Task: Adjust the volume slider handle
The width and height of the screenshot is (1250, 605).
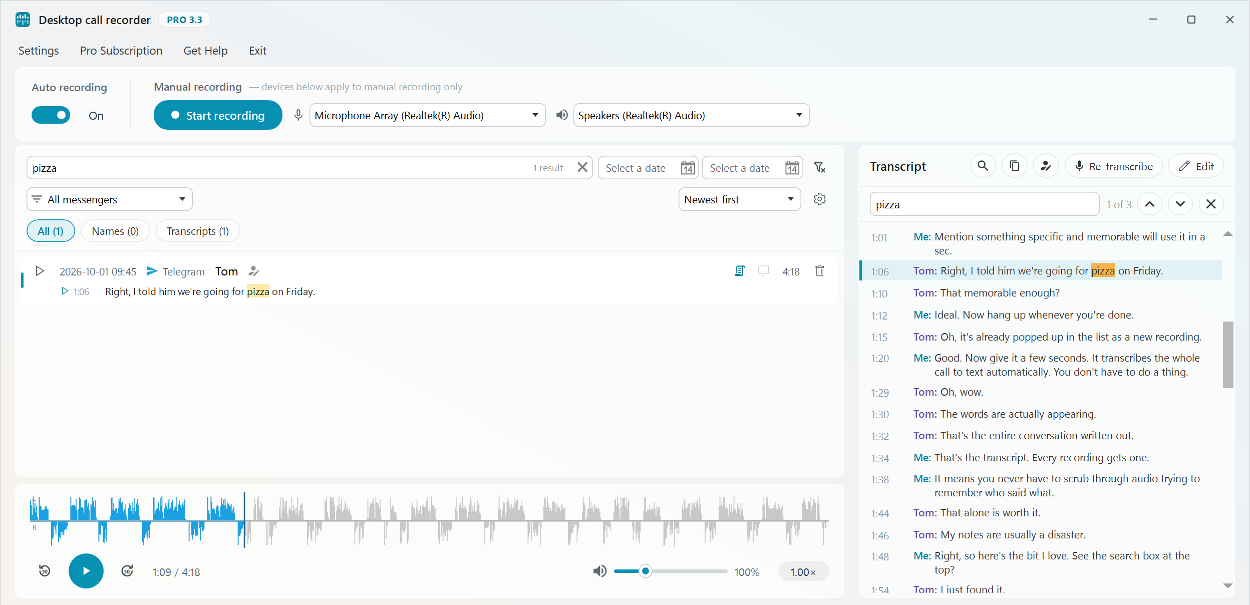Action: click(x=646, y=571)
